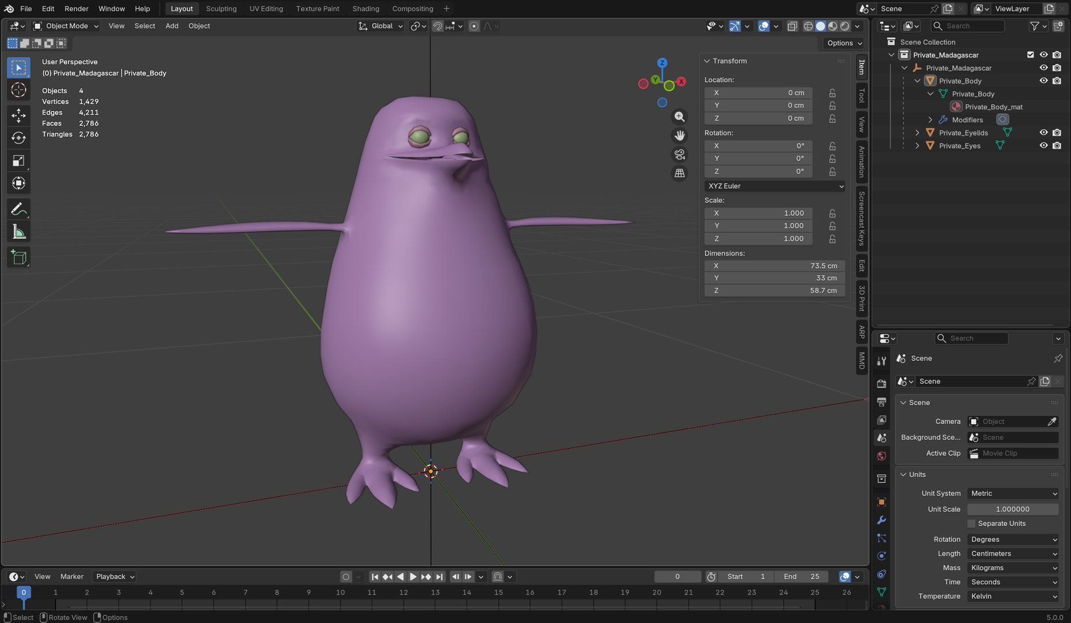Select the Annotate tool
Image resolution: width=1071 pixels, height=623 pixels.
click(x=18, y=209)
